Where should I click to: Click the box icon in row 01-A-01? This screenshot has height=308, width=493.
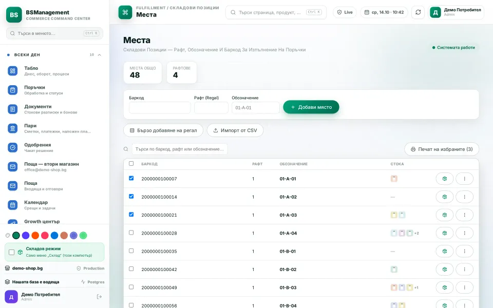444,179
